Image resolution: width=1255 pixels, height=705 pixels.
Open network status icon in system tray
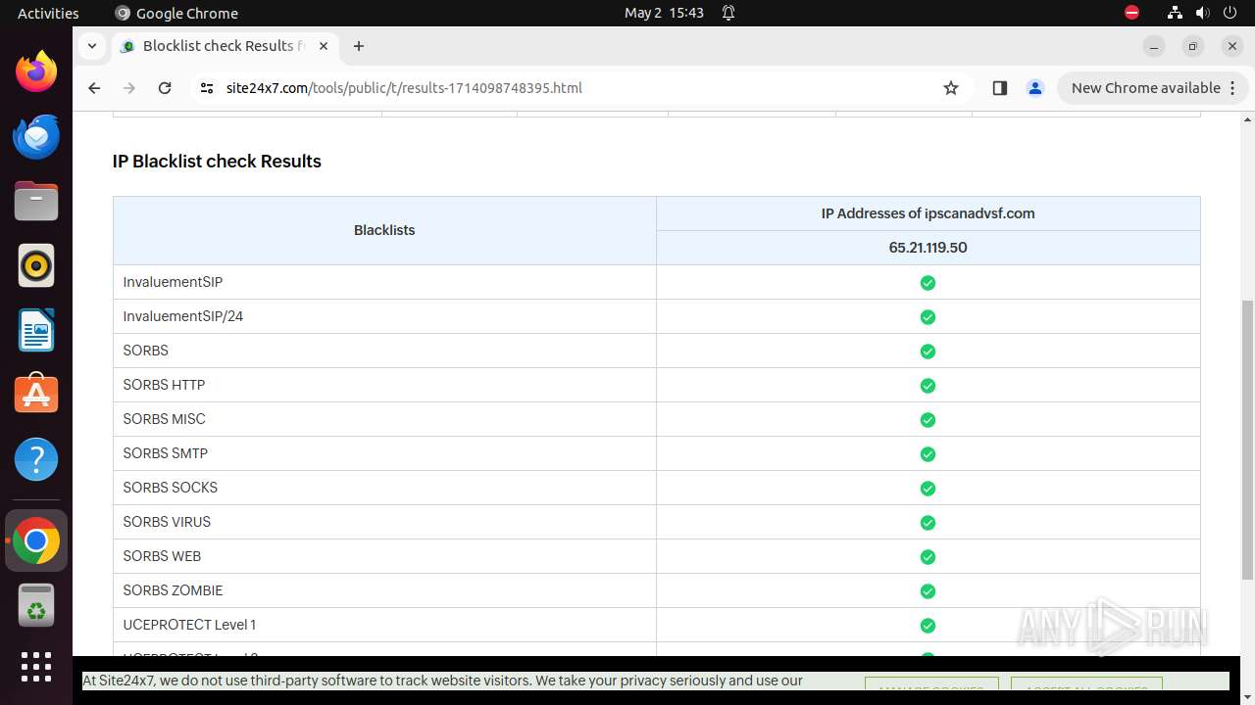point(1175,13)
